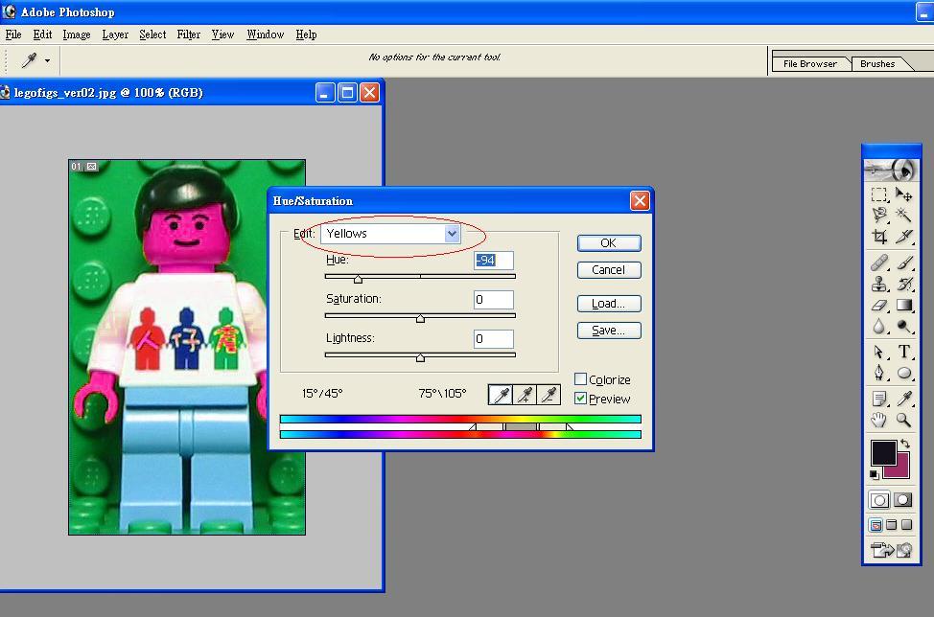Set Full Screen Mode with Menu Bar

point(891,525)
